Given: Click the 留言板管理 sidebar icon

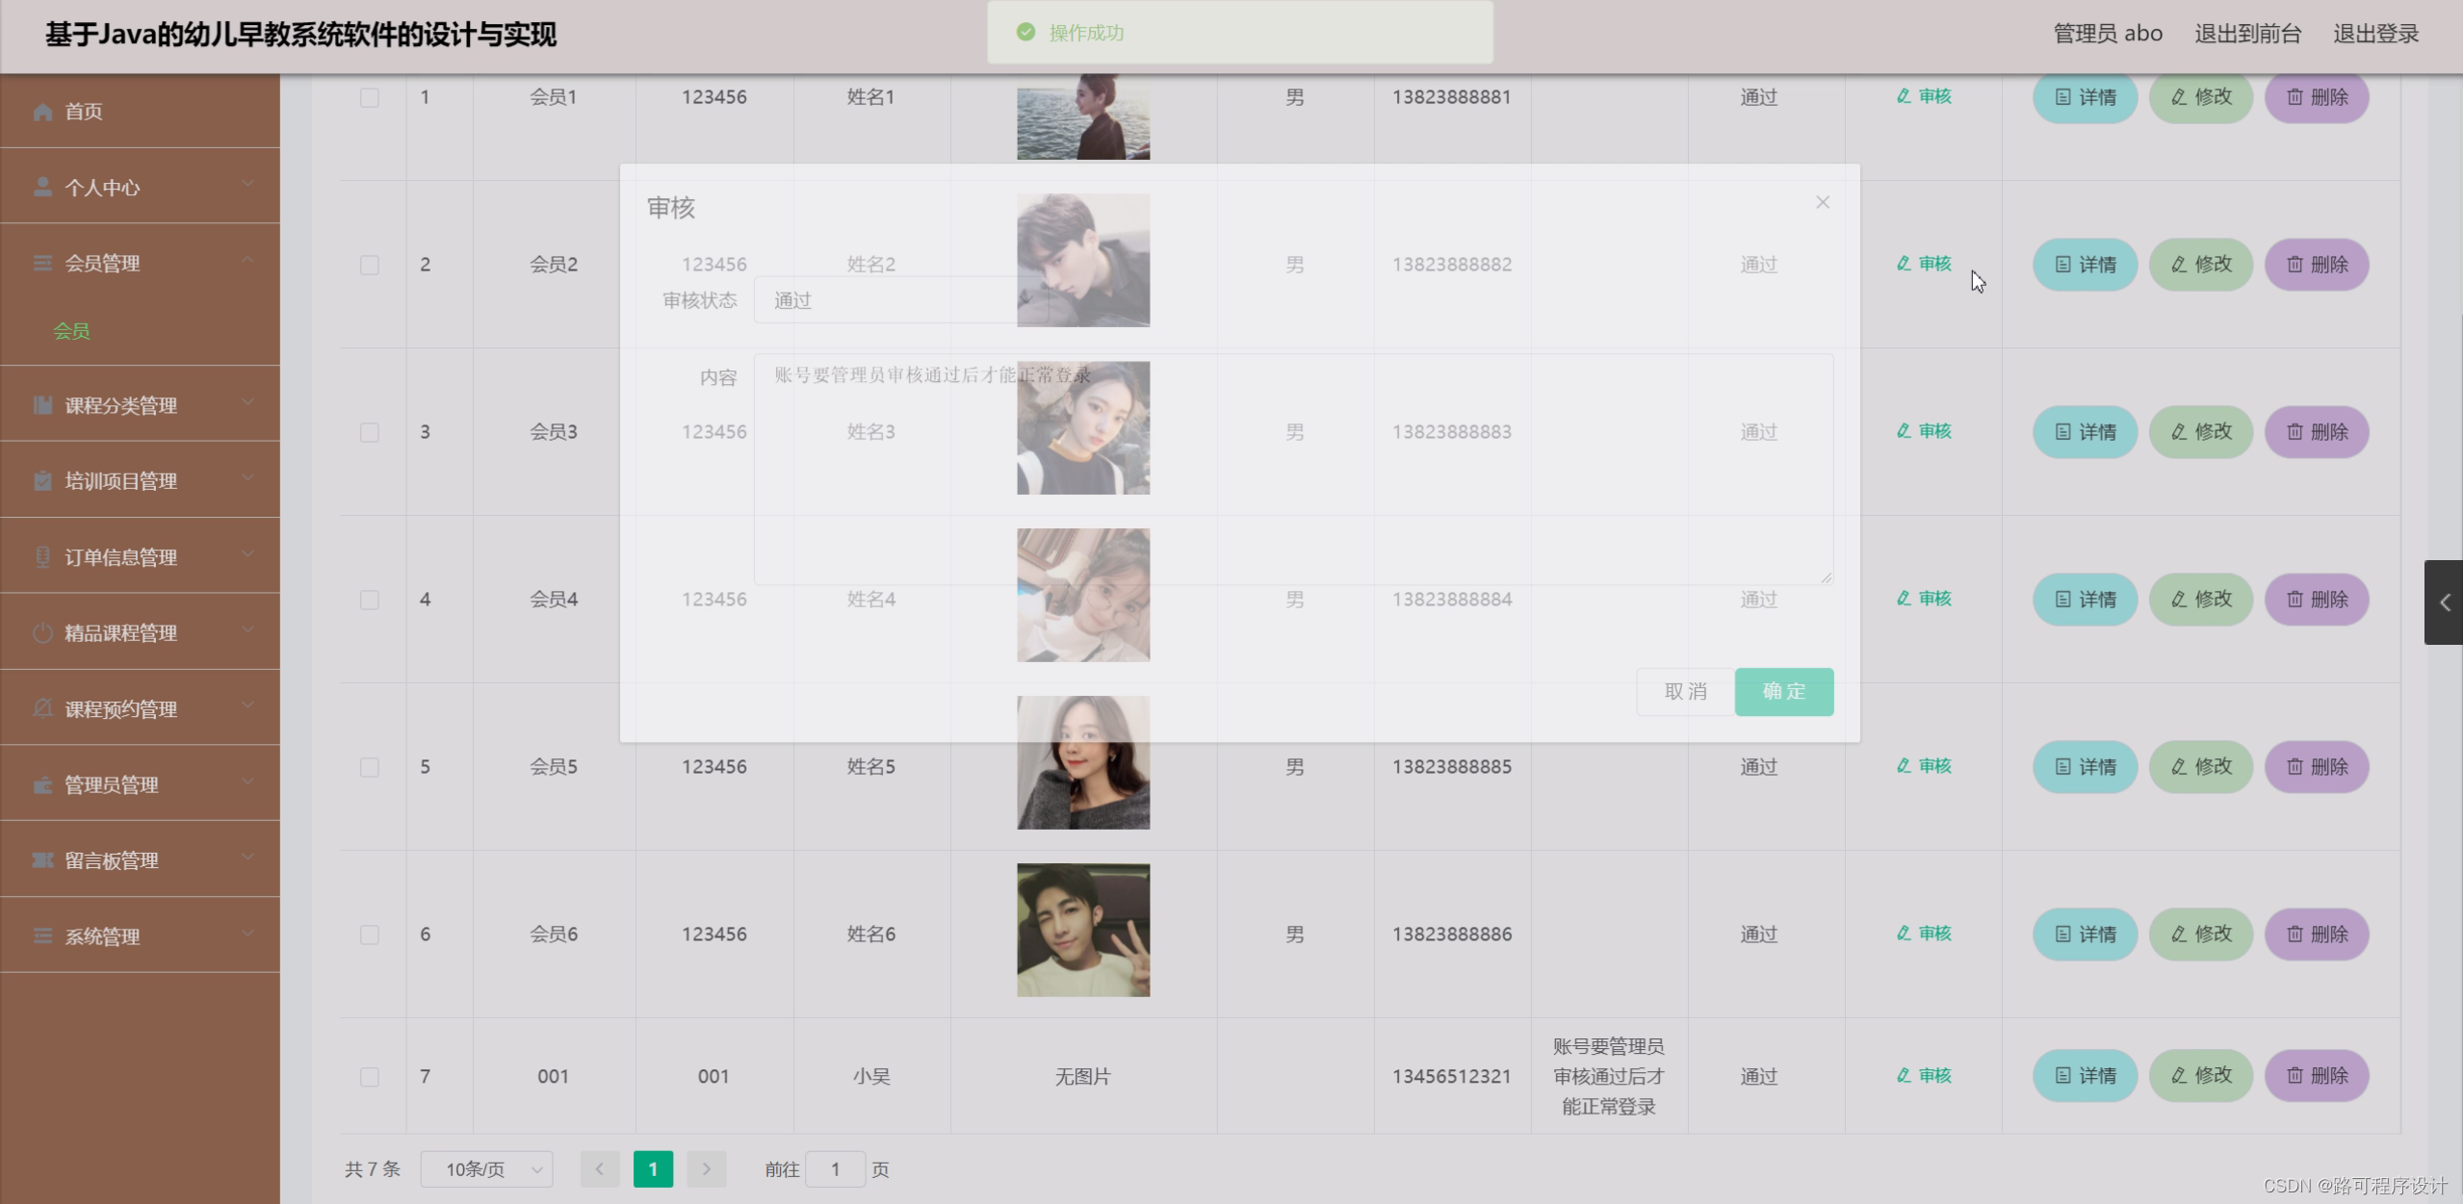Looking at the screenshot, I should pos(42,860).
